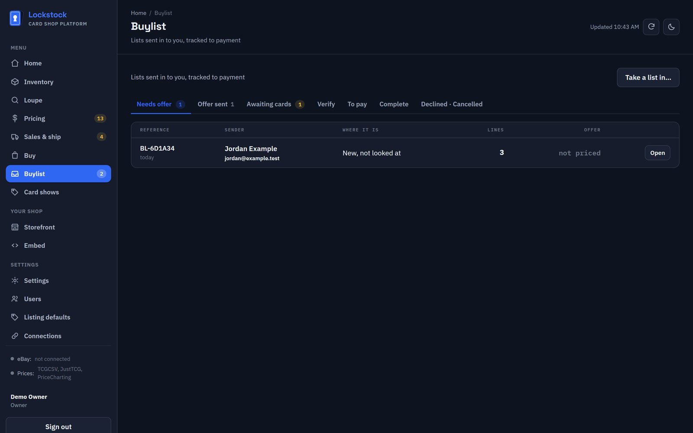Click the Sign out button
Screen dimensions: 693x433
pyautogui.click(x=58, y=427)
